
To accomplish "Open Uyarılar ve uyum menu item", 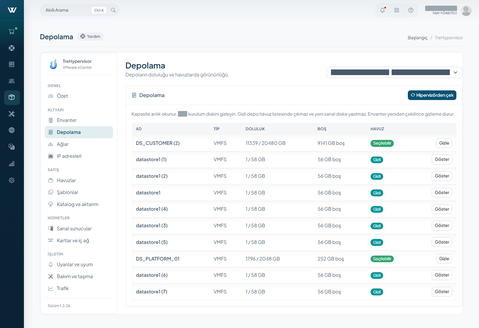I will pos(79,265).
